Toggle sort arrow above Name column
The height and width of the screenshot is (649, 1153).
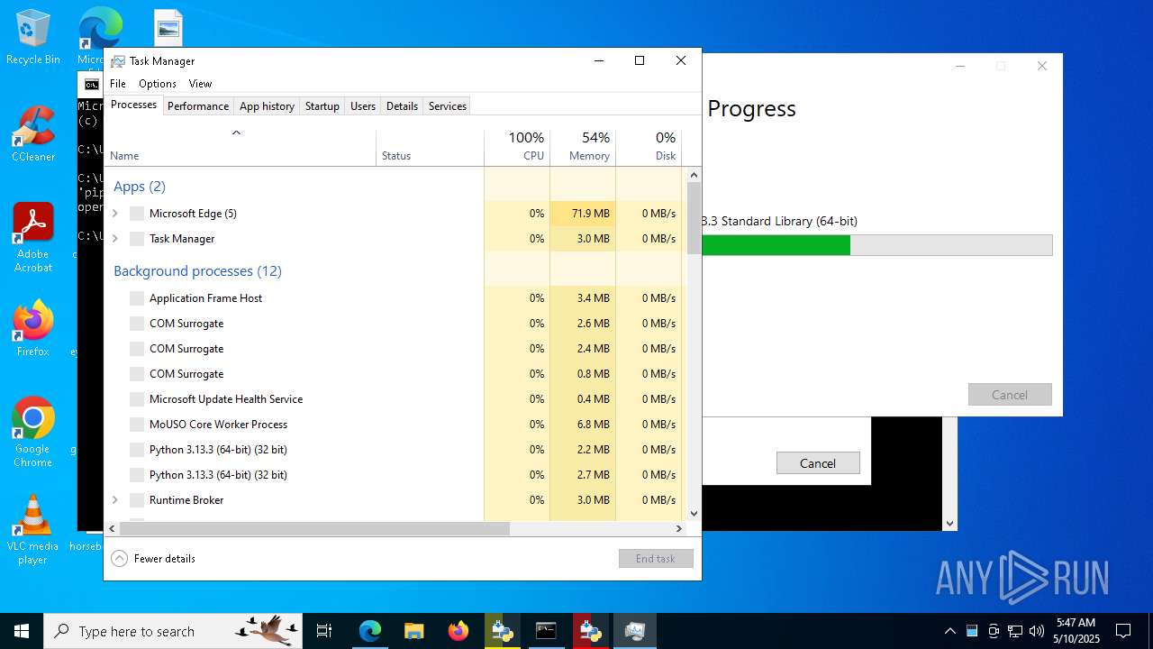click(237, 133)
